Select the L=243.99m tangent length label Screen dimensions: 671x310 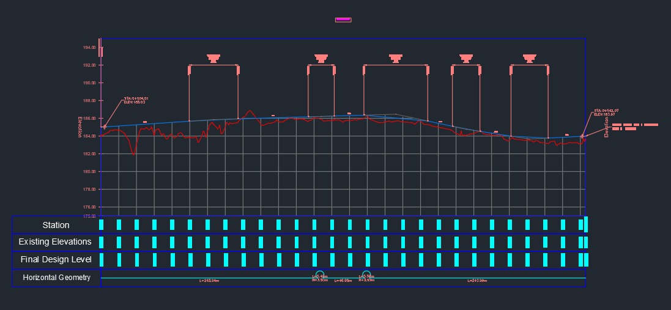point(478,281)
